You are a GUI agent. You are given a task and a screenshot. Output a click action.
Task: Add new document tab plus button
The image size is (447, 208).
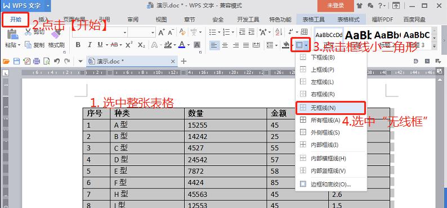tap(184, 61)
